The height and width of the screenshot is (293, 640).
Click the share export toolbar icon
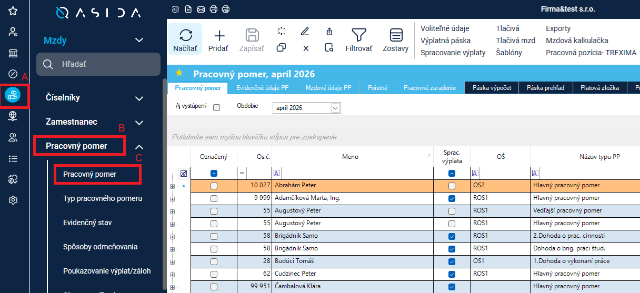click(329, 32)
